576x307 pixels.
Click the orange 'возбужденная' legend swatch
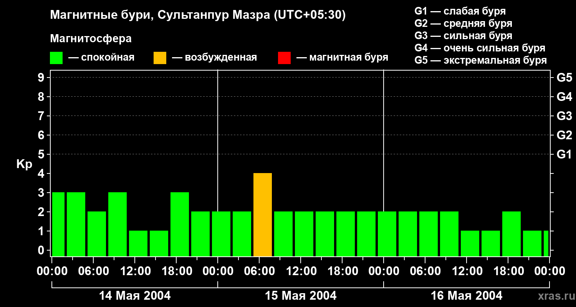click(160, 58)
